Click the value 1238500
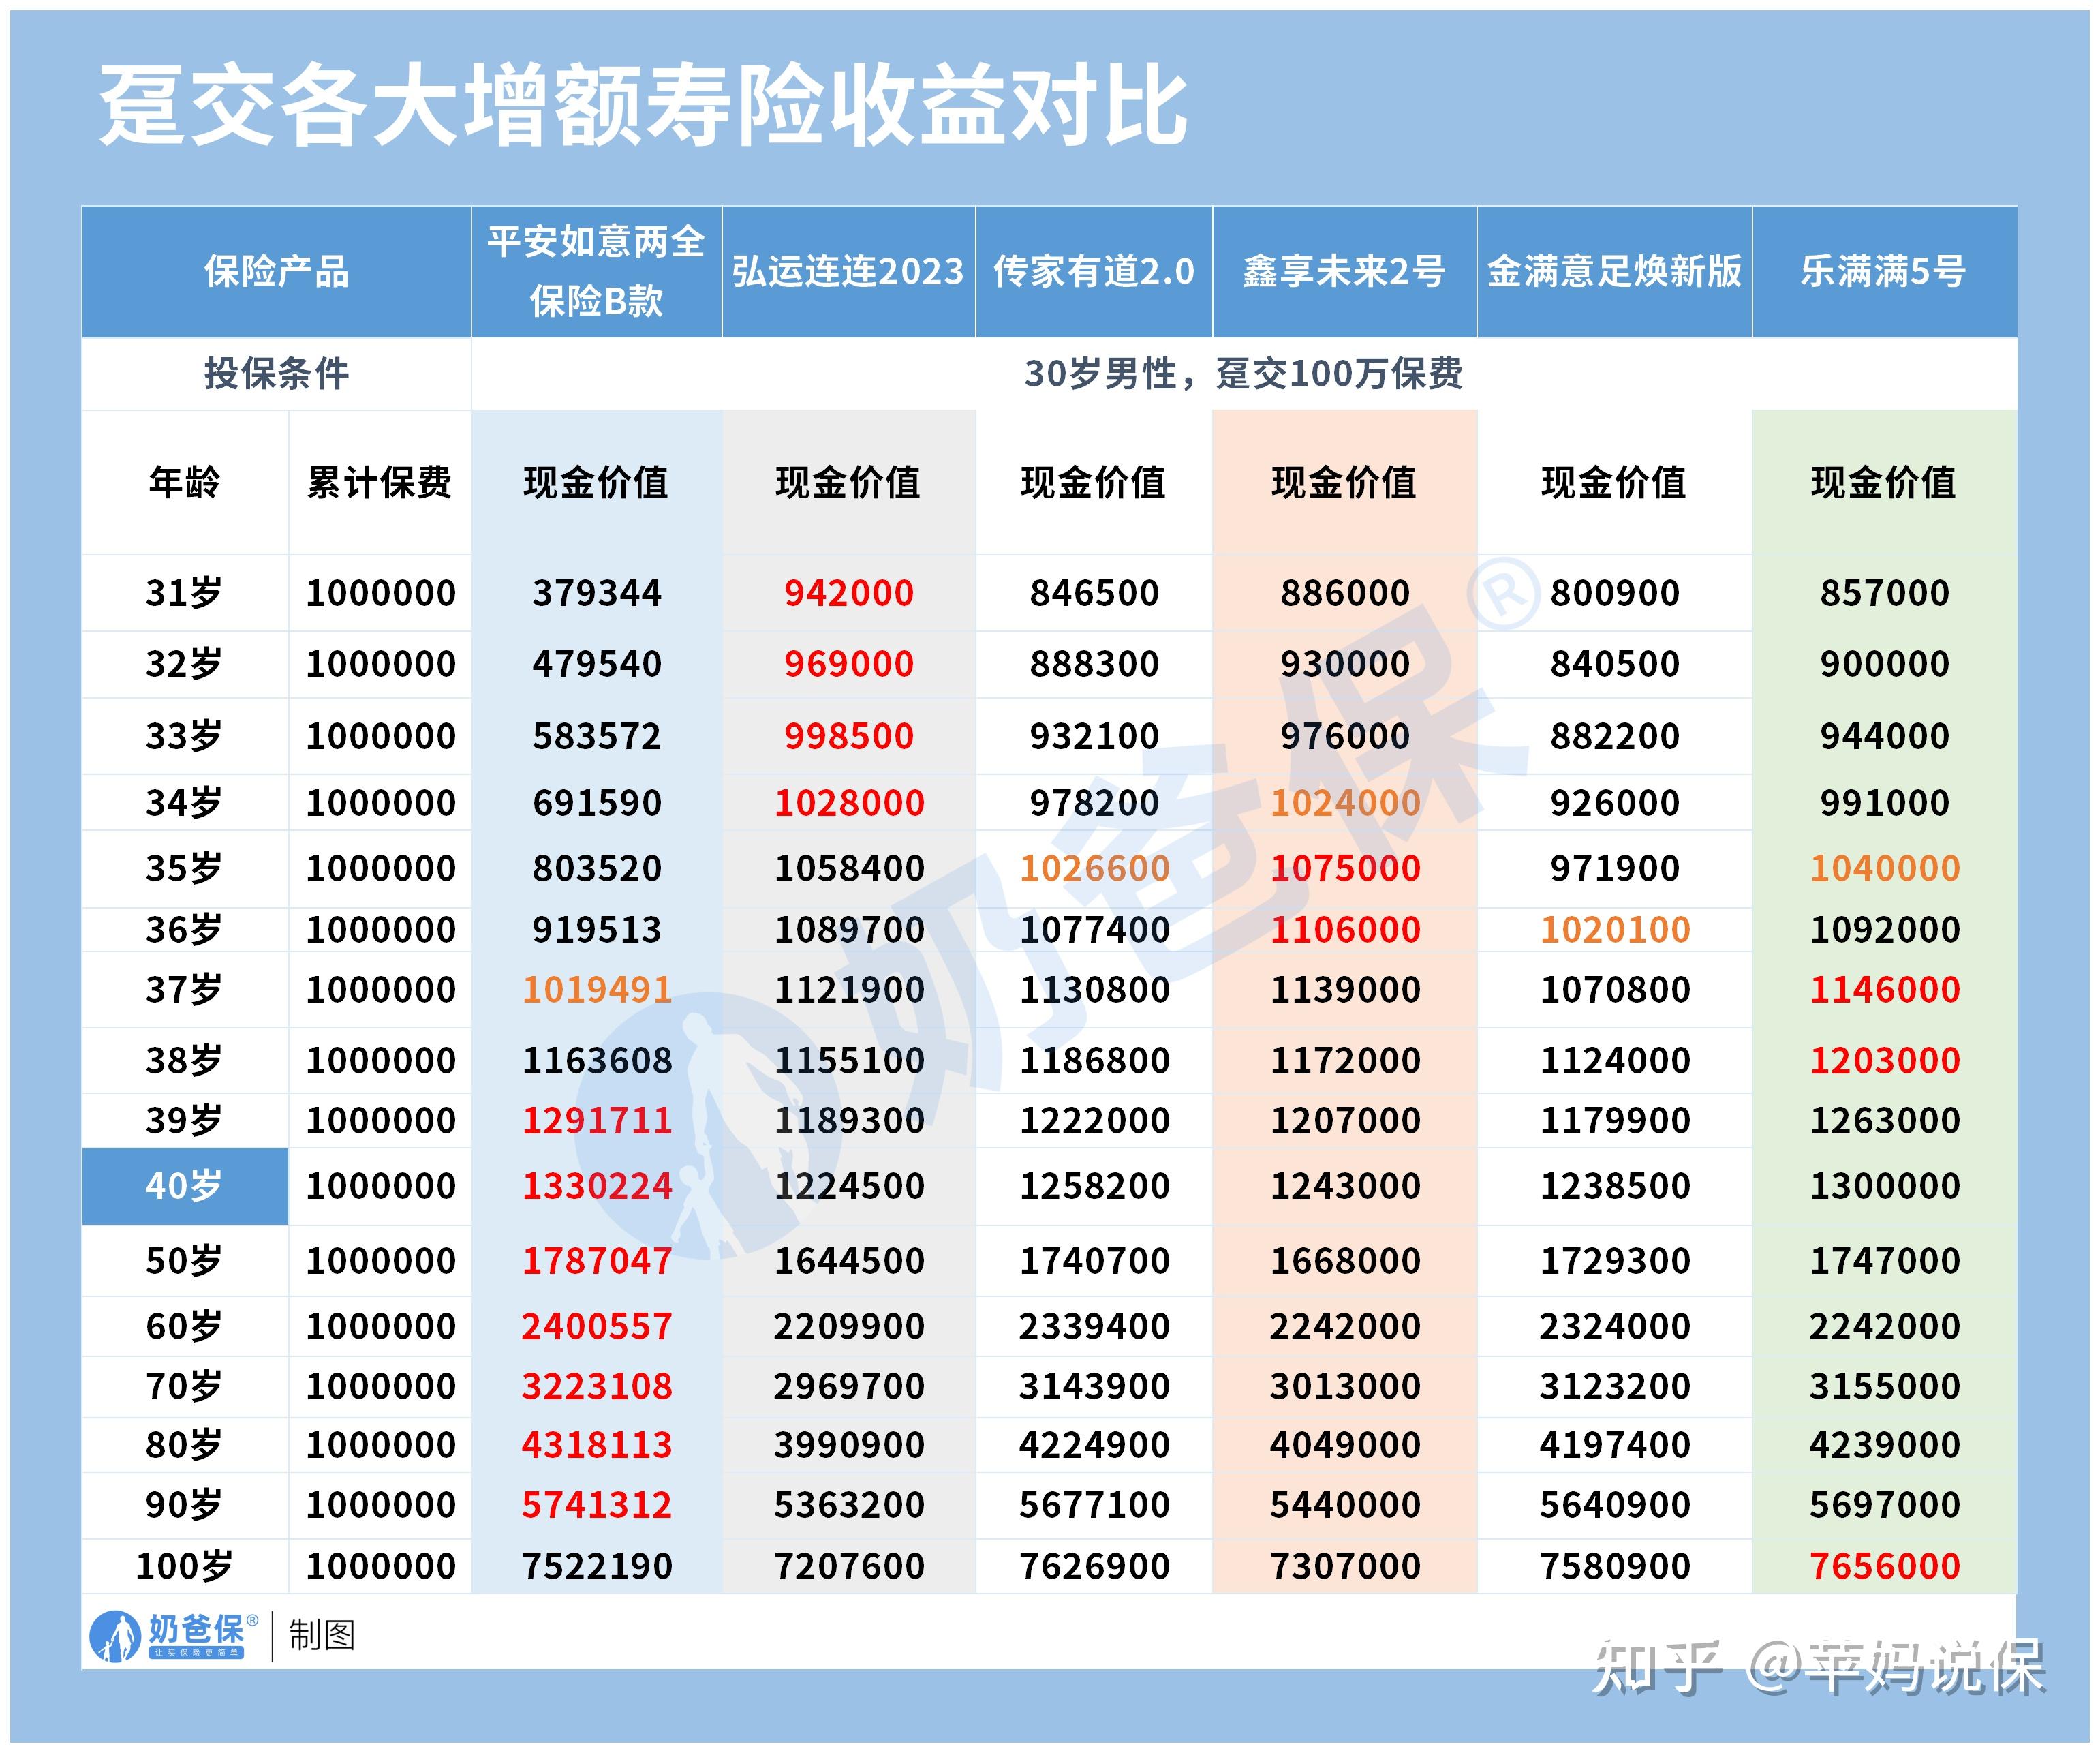 (x=1615, y=1187)
